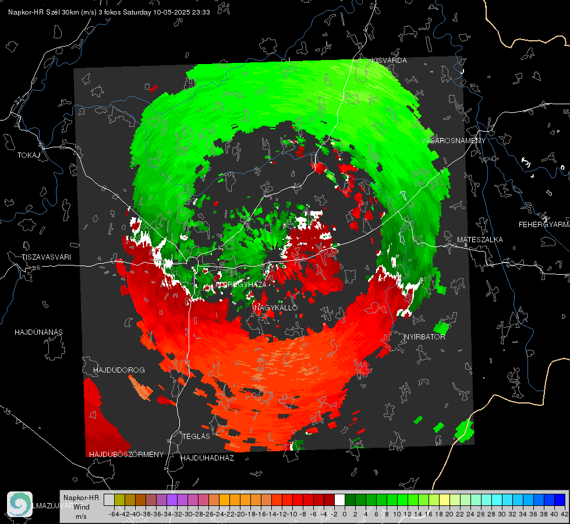
Task: Select the KISVÁRDA city label
Action: click(388, 61)
